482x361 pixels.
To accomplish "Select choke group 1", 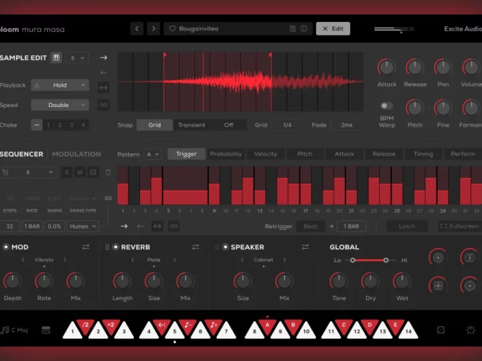I will click(x=48, y=125).
